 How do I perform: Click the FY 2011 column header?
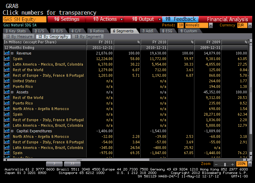pos(100,42)
